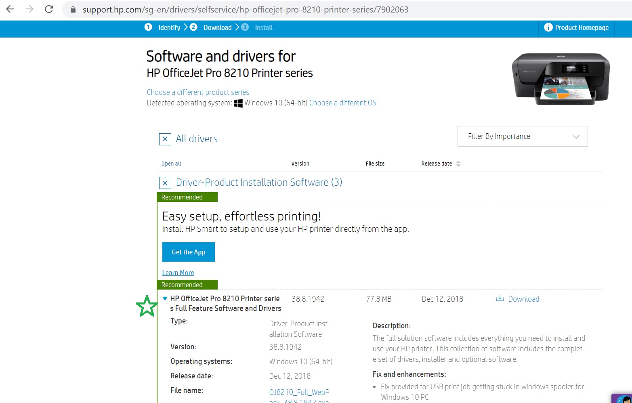Sort by Release date arrows

coord(458,164)
